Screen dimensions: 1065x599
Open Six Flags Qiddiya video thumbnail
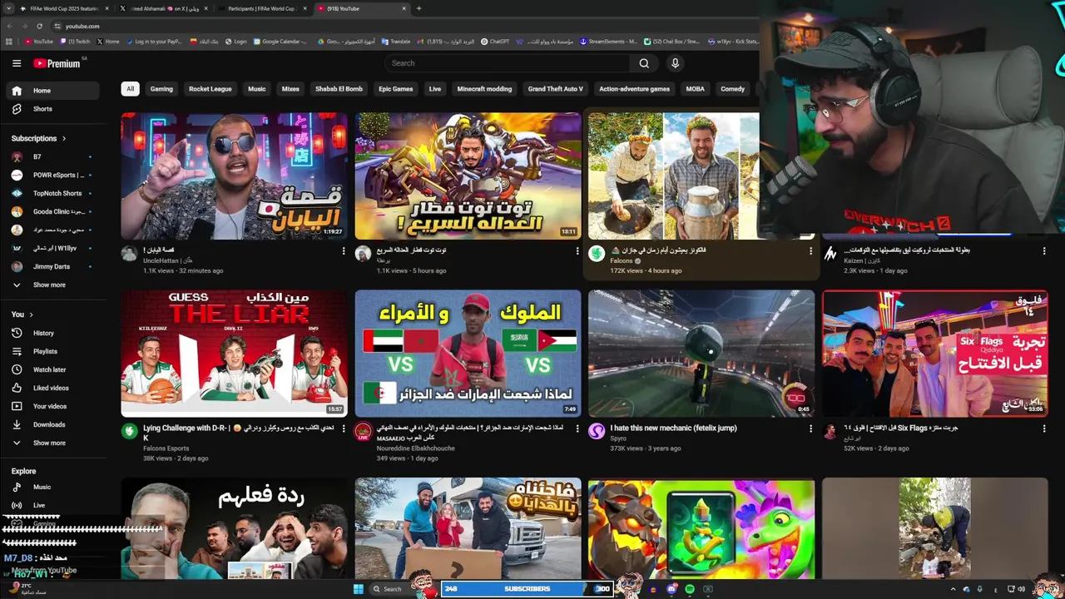(x=935, y=354)
